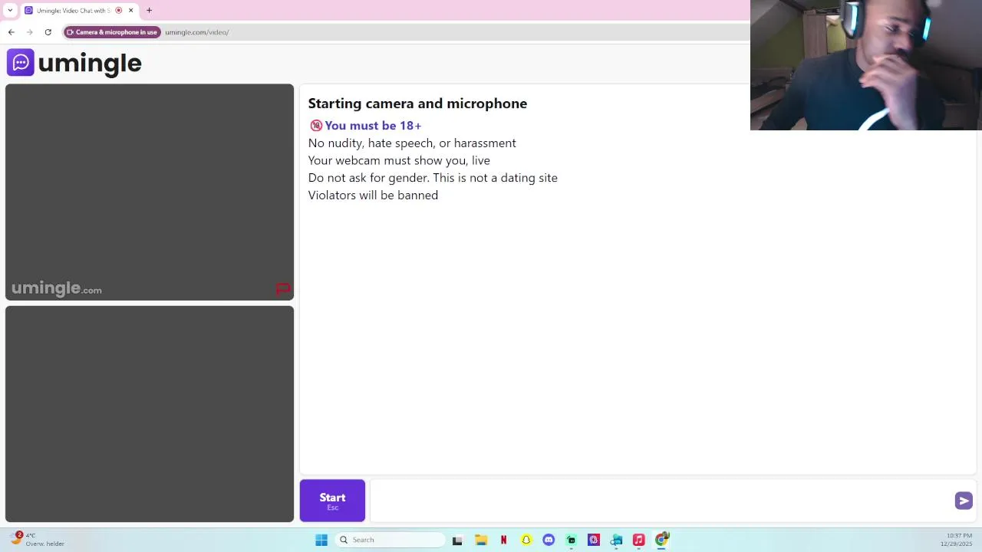Click the send message arrow icon
Image resolution: width=982 pixels, height=552 pixels.
(x=964, y=501)
